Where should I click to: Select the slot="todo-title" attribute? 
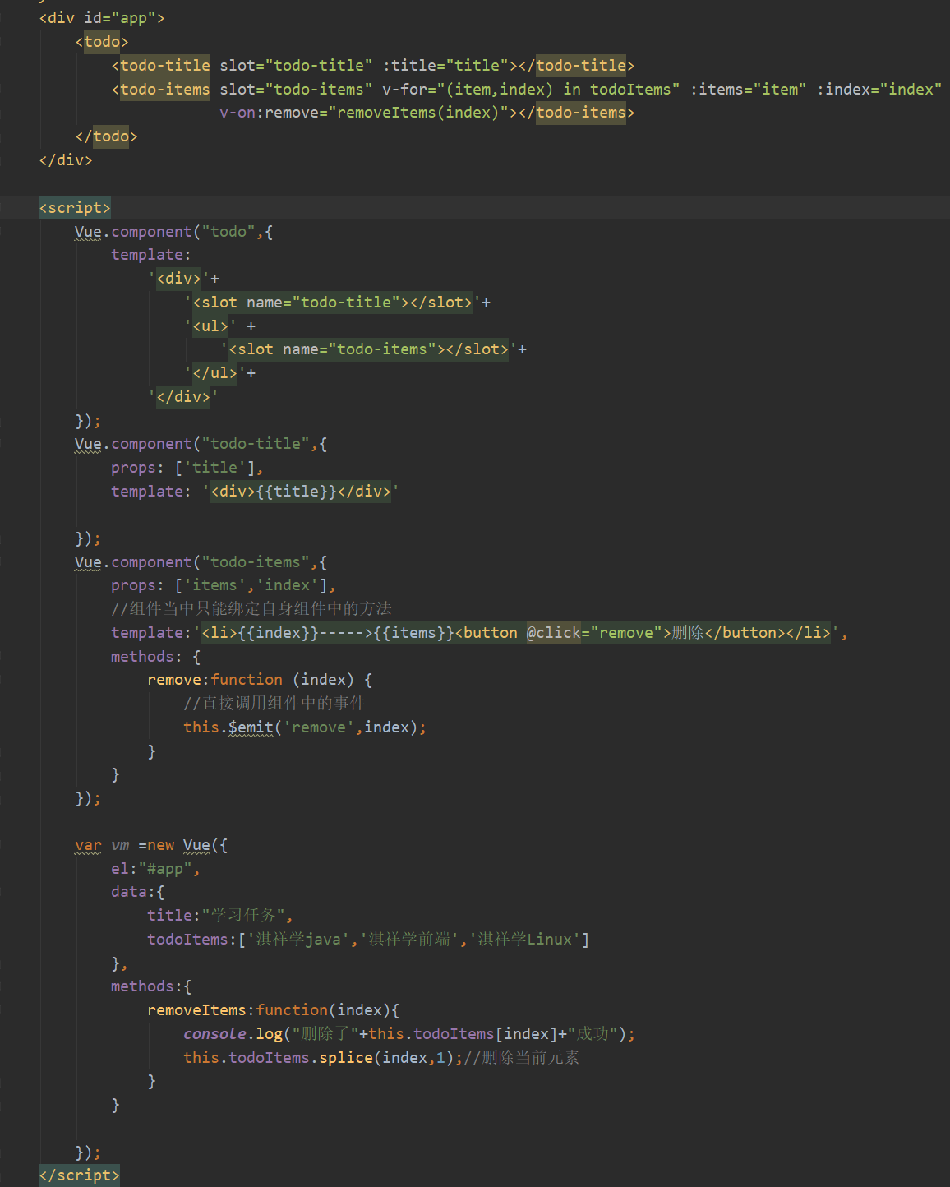[296, 66]
